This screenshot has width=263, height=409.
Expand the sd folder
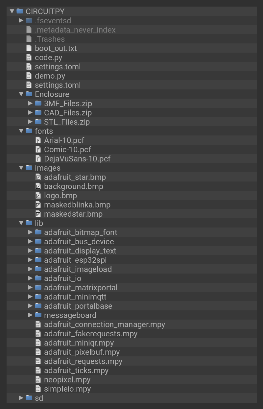(x=21, y=398)
